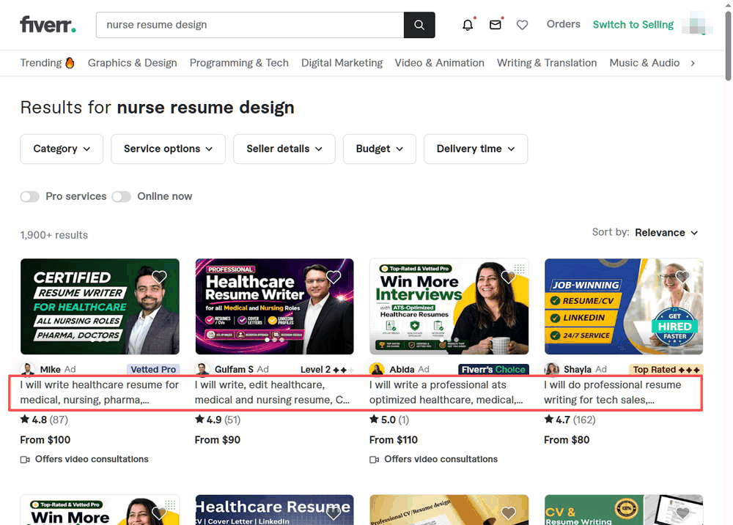Open the Healthcare Resume Writer gig thumbnail

pos(274,306)
